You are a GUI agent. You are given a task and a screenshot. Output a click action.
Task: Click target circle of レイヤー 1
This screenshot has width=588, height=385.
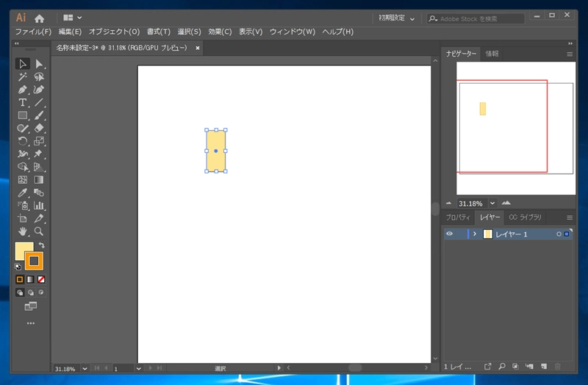point(559,234)
